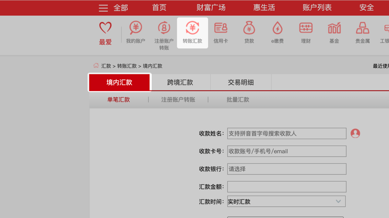The width and height of the screenshot is (389, 218).
Task: Open 我的账户 account icon
Action: tap(136, 28)
